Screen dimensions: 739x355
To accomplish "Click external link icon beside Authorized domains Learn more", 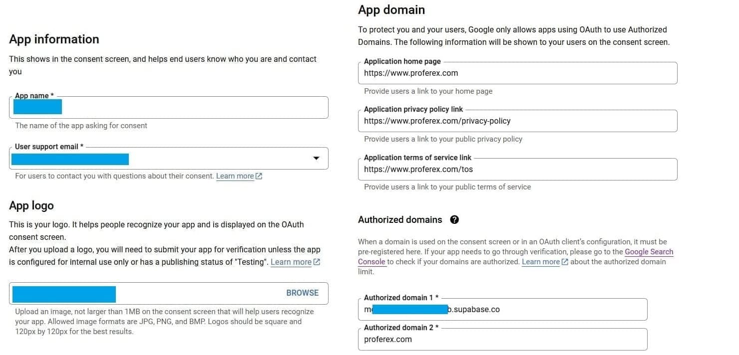I will (x=564, y=262).
